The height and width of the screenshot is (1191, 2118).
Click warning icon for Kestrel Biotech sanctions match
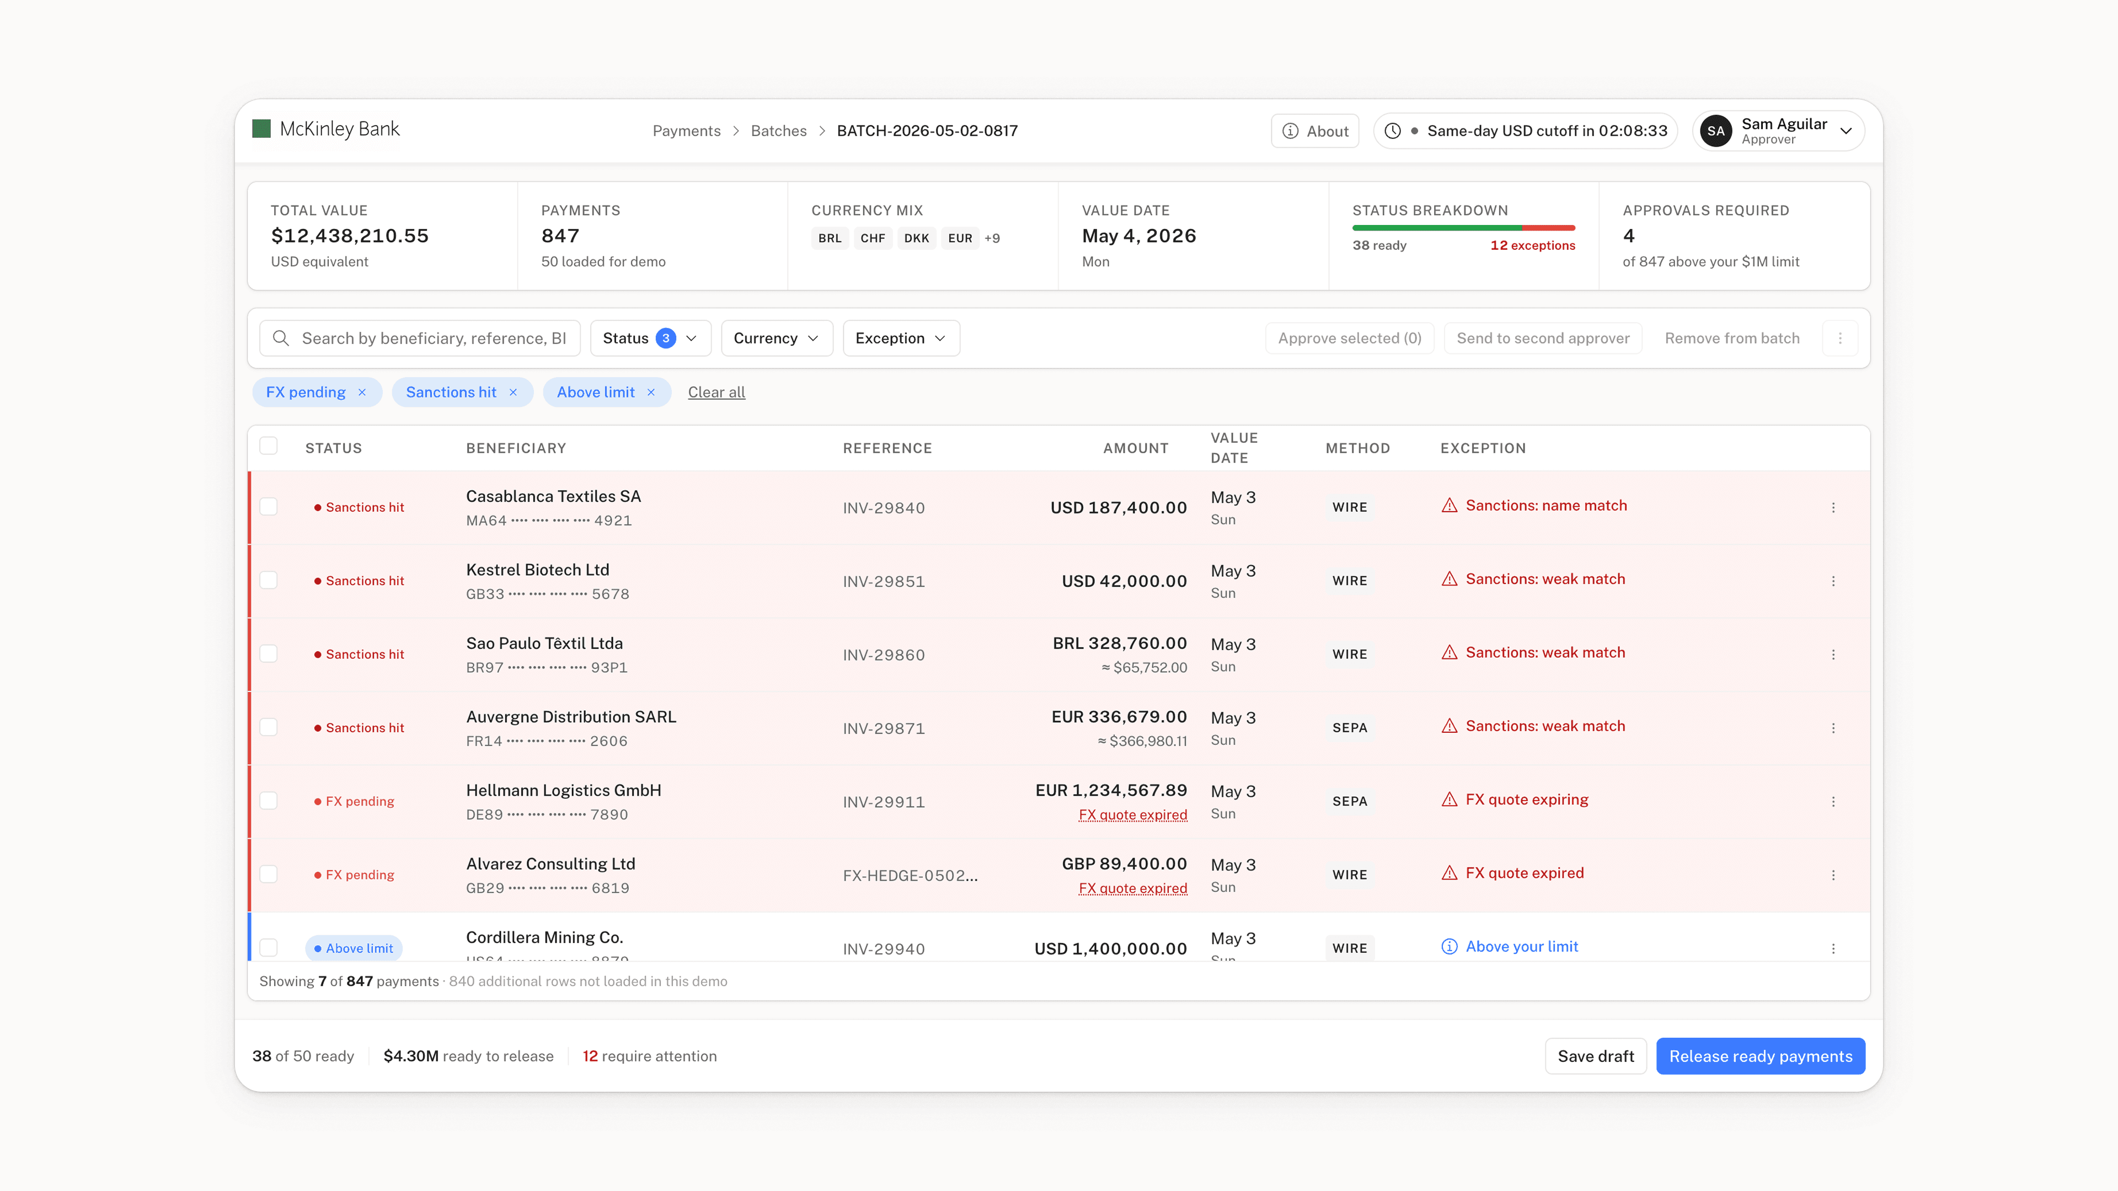coord(1450,578)
